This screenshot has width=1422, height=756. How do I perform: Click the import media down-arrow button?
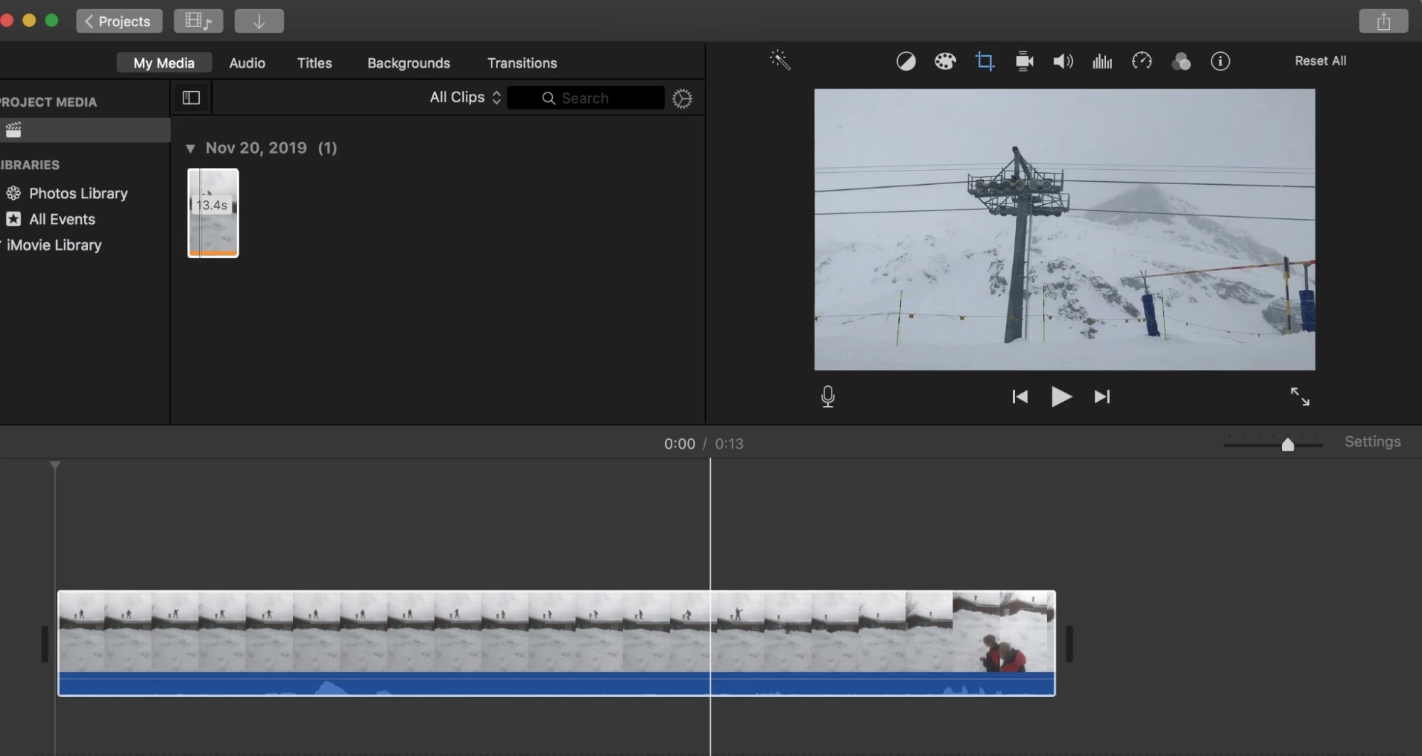pos(259,21)
